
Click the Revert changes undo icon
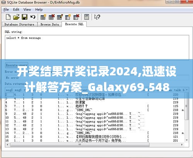(x=33, y=17)
